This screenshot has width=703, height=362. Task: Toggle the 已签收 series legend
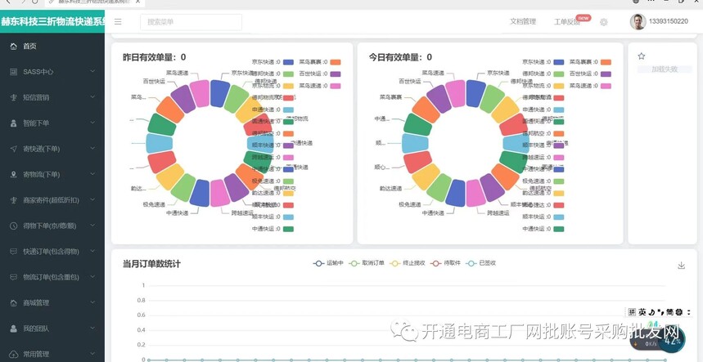point(480,264)
